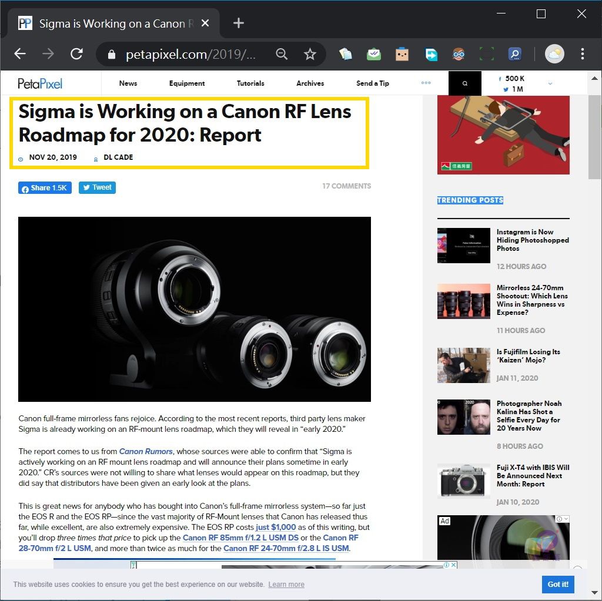This screenshot has width=602, height=601.
Task: Open Fuji X-T4 with IBIS post
Action: coord(533,476)
